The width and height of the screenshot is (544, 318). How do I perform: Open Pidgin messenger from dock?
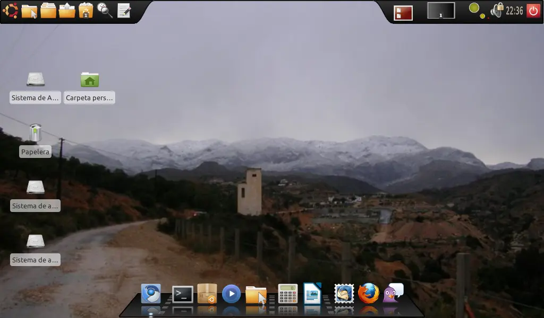click(394, 293)
